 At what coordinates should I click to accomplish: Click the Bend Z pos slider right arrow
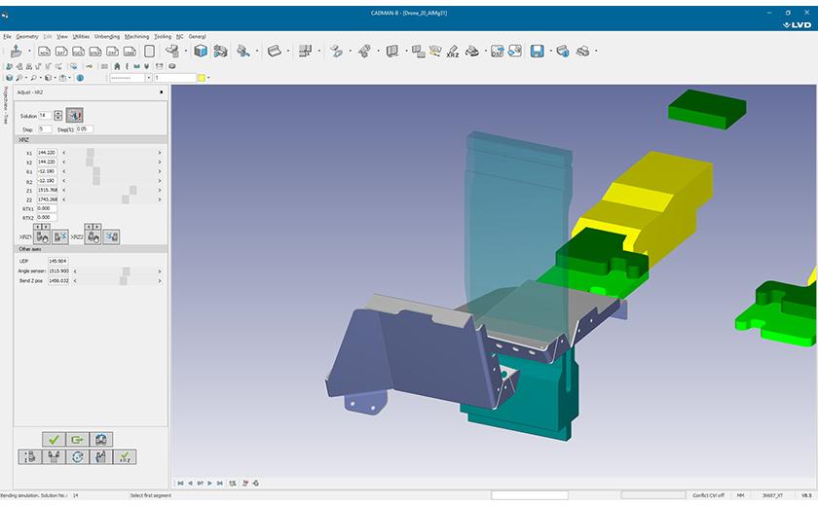[x=160, y=281]
